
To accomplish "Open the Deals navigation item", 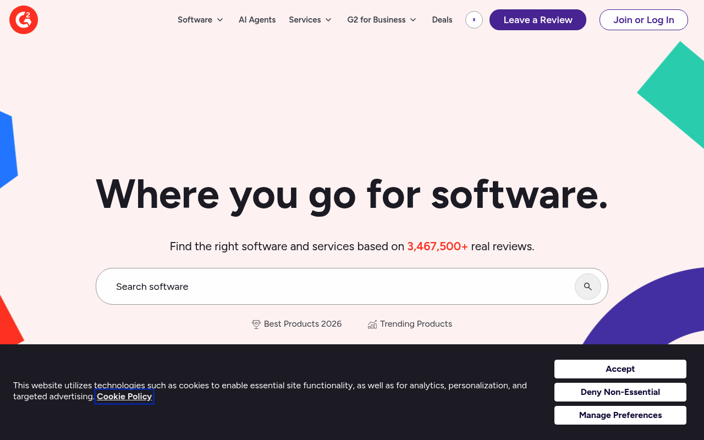I will tap(442, 20).
